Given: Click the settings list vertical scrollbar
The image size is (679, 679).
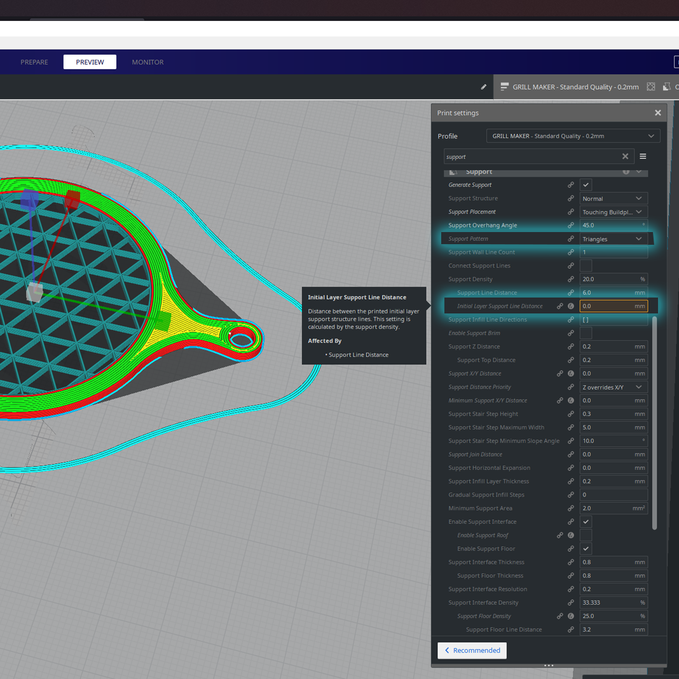Looking at the screenshot, I should pyautogui.click(x=654, y=423).
